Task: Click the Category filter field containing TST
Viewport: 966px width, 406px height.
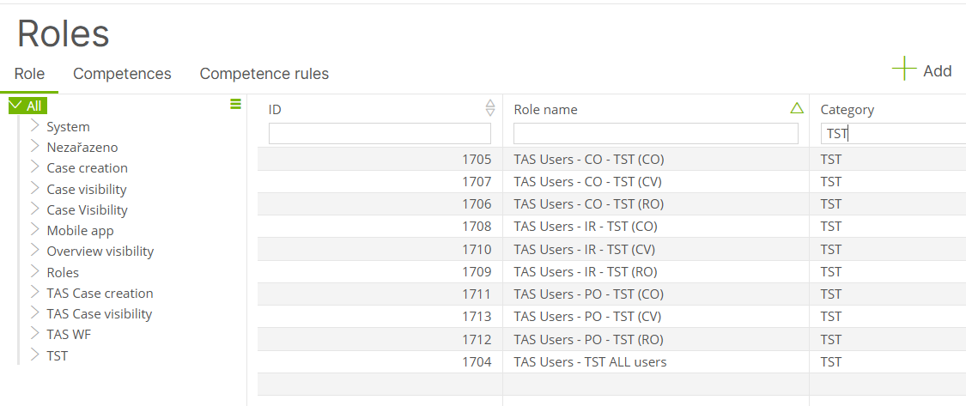Action: click(893, 134)
